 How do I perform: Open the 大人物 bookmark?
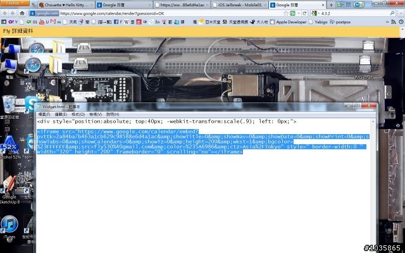[x=259, y=22]
